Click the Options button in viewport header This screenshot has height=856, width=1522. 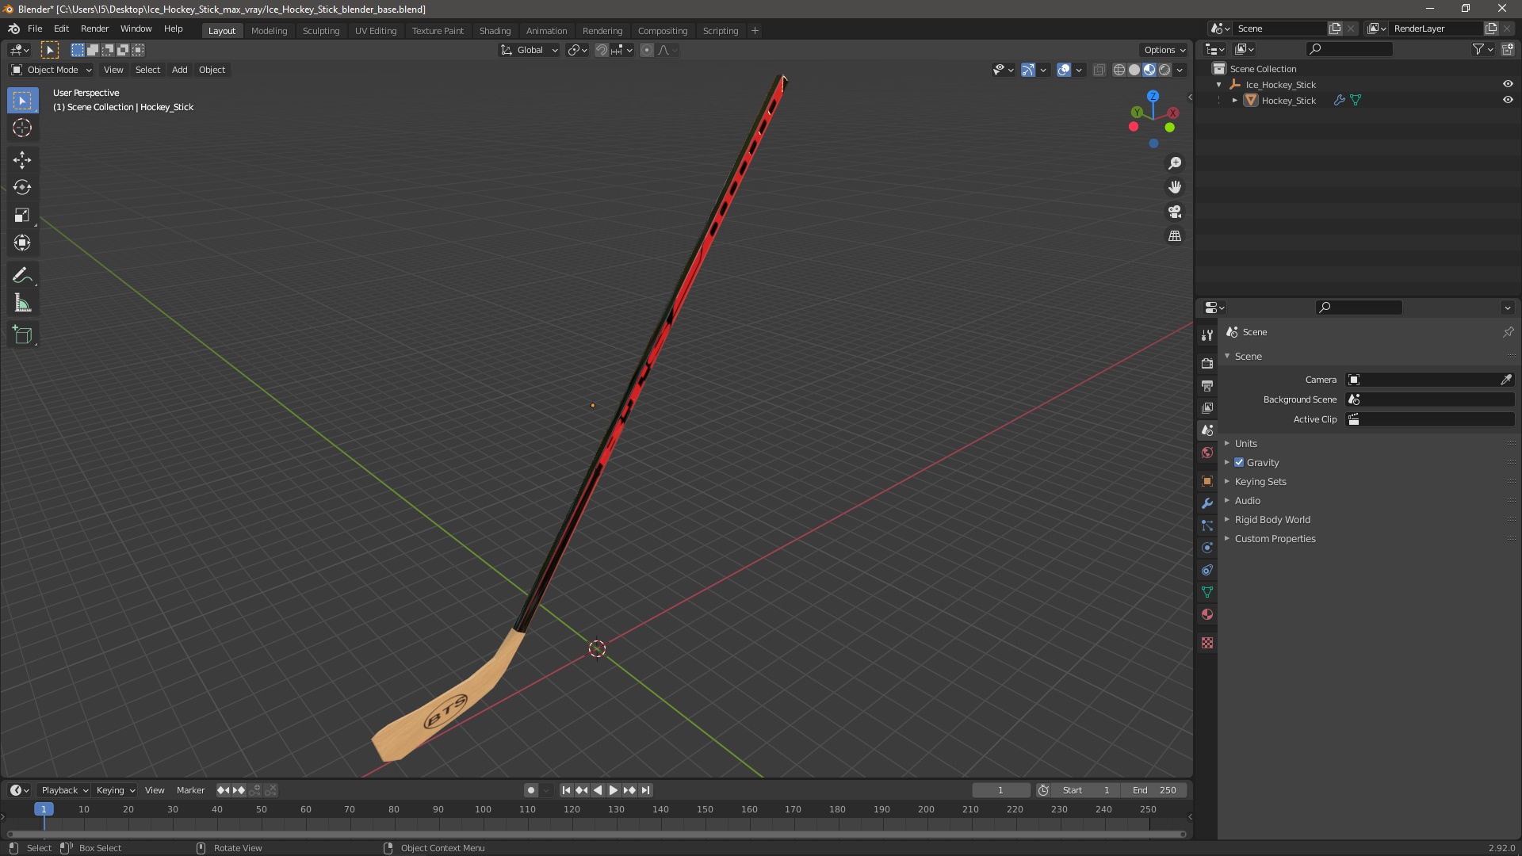pyautogui.click(x=1164, y=50)
